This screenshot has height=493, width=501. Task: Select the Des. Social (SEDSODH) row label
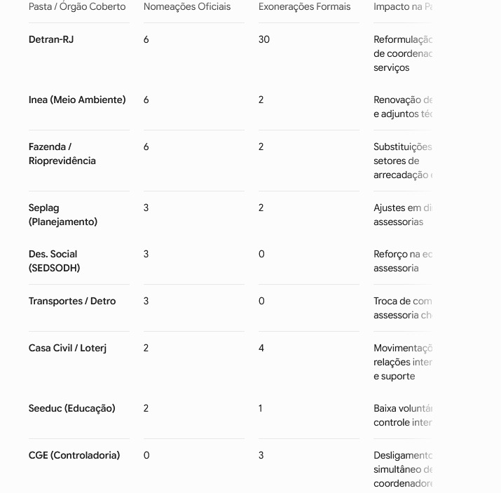point(55,261)
